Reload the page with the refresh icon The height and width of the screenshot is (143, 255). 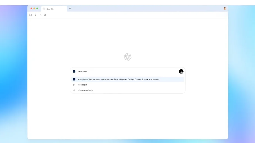[x=45, y=15]
